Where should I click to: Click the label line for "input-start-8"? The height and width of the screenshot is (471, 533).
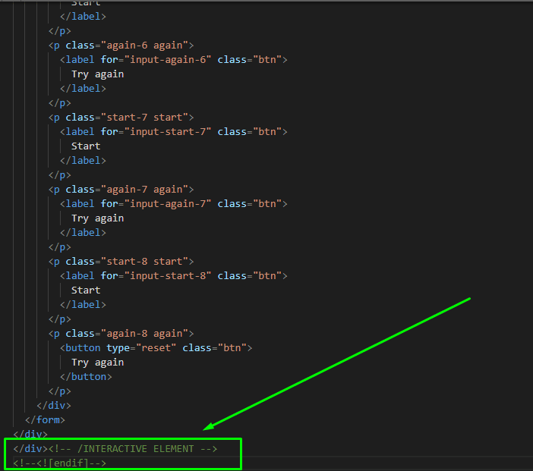click(173, 276)
